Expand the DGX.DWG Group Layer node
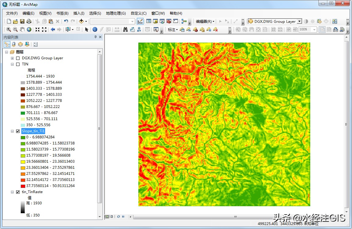The height and width of the screenshot is (229, 352). [x=12, y=58]
